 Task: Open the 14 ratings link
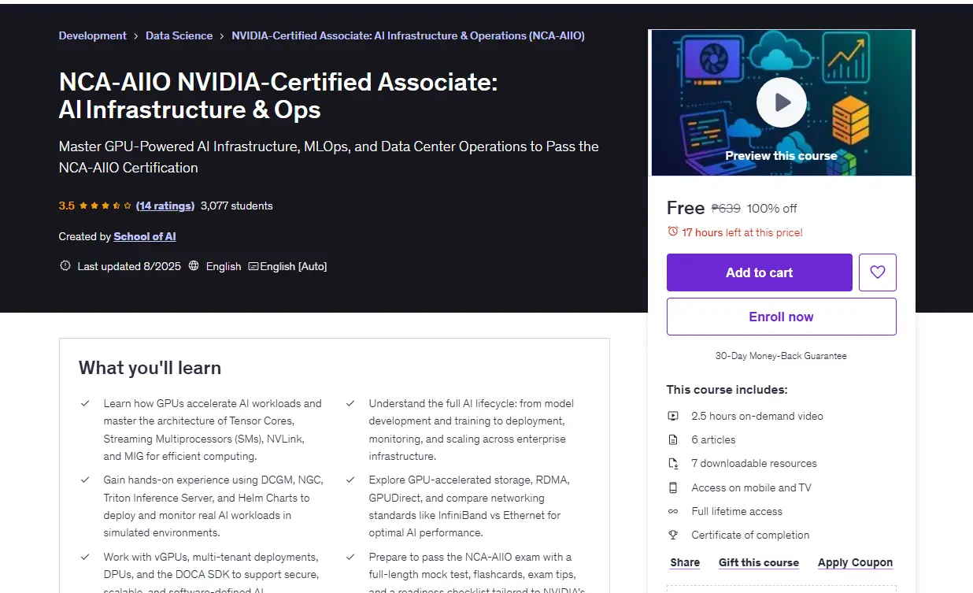click(165, 206)
